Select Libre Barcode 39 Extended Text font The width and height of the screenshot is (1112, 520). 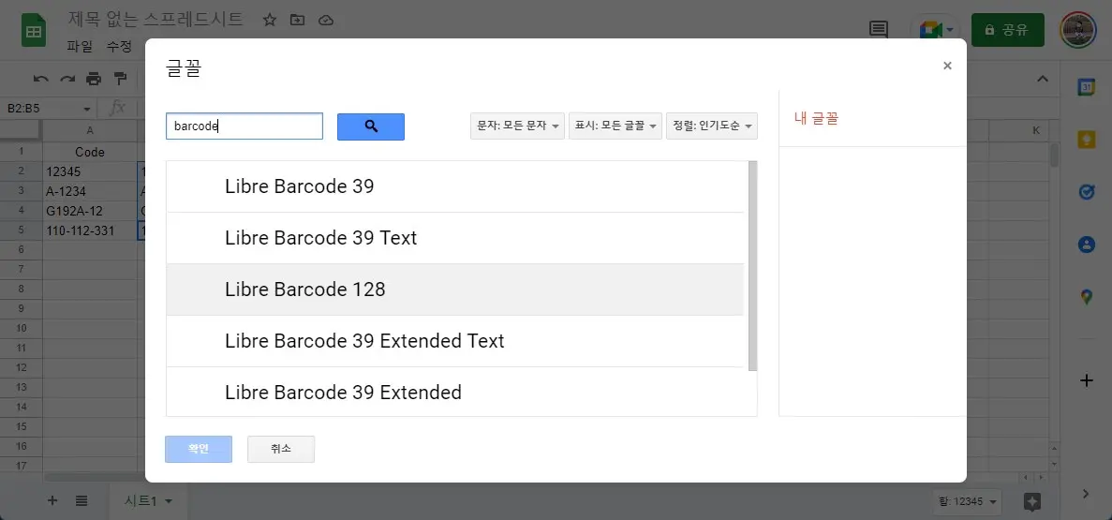455,341
